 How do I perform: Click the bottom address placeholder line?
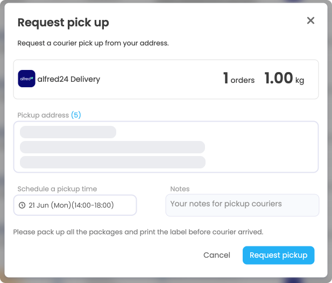click(x=112, y=162)
